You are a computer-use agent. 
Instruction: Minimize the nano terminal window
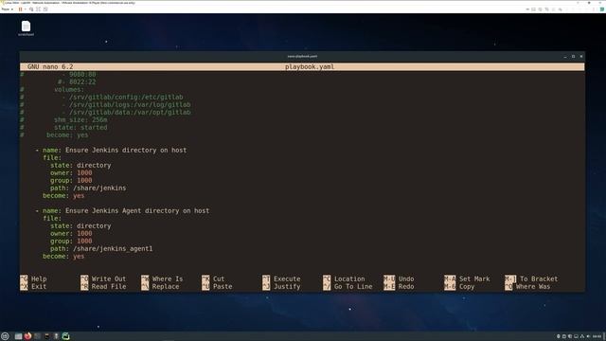click(x=565, y=57)
